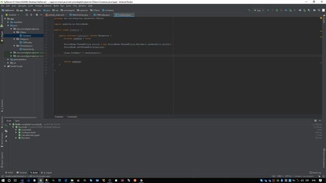This screenshot has width=326, height=183.
Task: Hide the Project panel via minimize dash
Action: point(41,15)
